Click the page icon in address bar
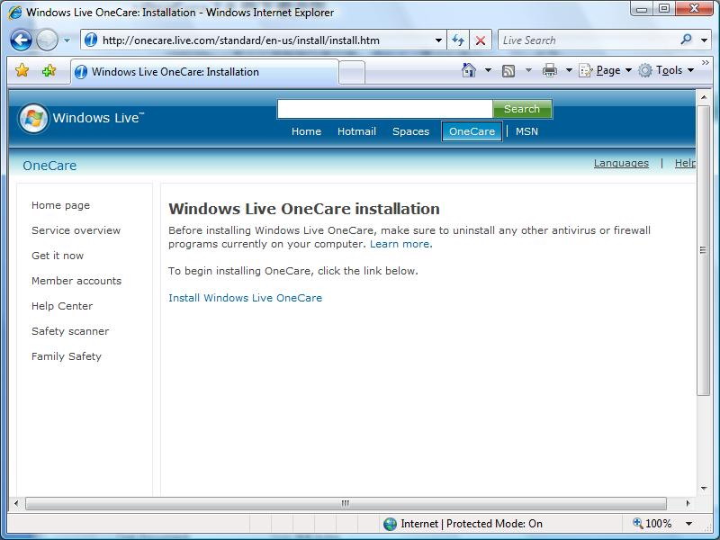The image size is (720, 540). 91,40
